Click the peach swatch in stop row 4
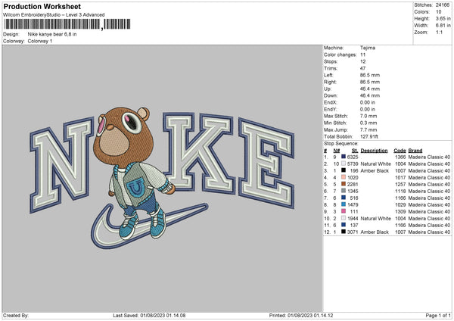454x321 pixels. pos(344,177)
